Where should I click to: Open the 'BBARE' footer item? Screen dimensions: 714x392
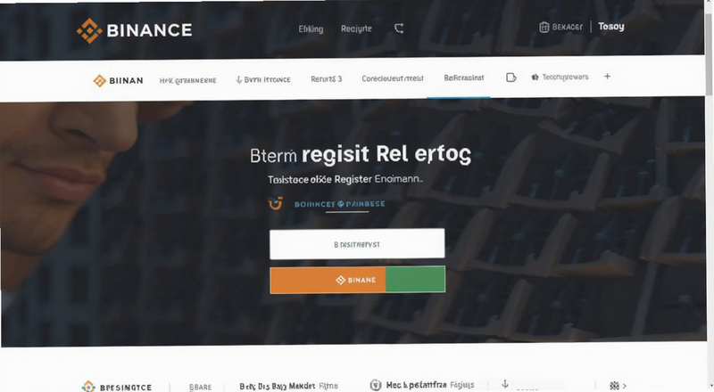200,387
